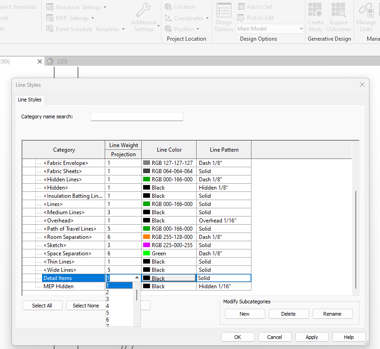Viewport: 380px width, 349px height.
Task: Close the {3D} view tab
Action: 40,62
